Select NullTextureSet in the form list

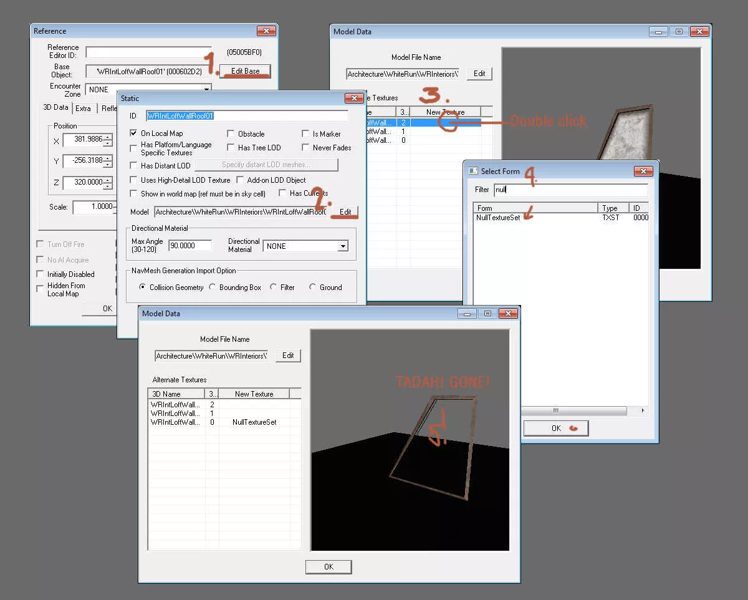[x=498, y=218]
